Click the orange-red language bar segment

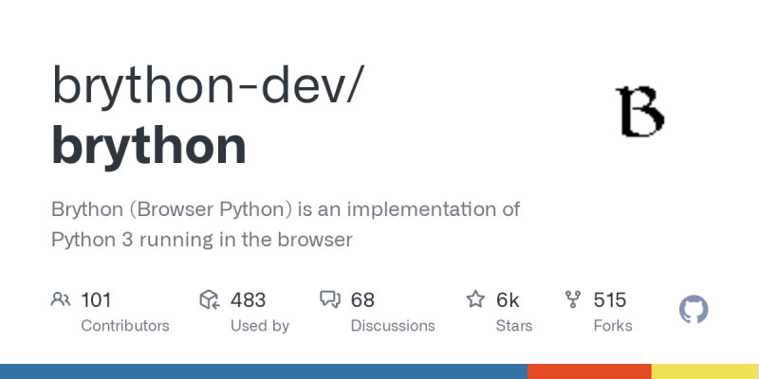(x=589, y=371)
